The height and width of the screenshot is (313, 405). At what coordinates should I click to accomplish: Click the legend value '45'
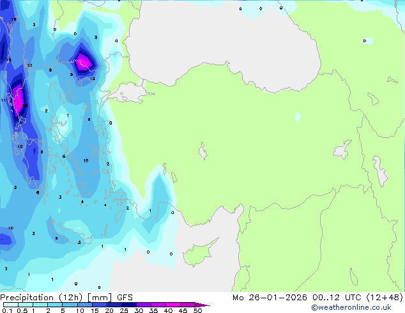pyautogui.click(x=183, y=310)
